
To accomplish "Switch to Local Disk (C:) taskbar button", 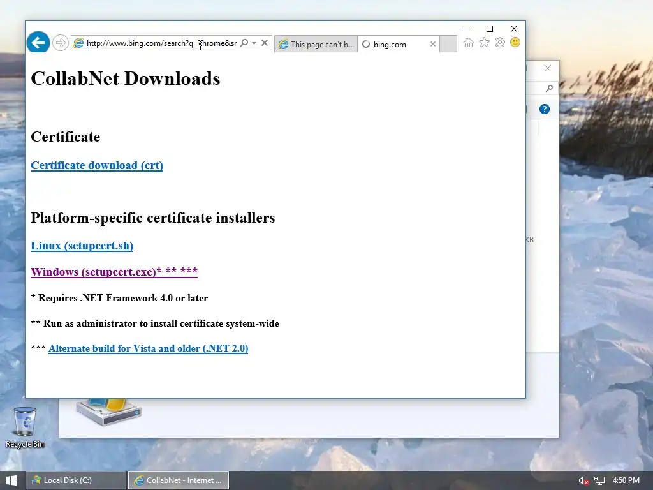I will (x=75, y=480).
